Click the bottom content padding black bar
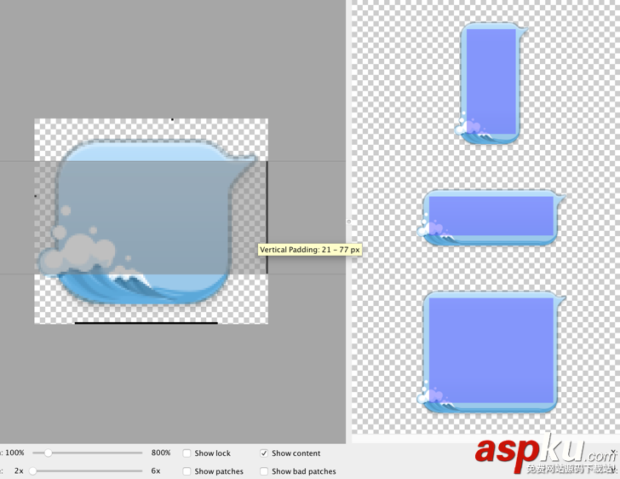The height and width of the screenshot is (479, 620). pos(146,323)
